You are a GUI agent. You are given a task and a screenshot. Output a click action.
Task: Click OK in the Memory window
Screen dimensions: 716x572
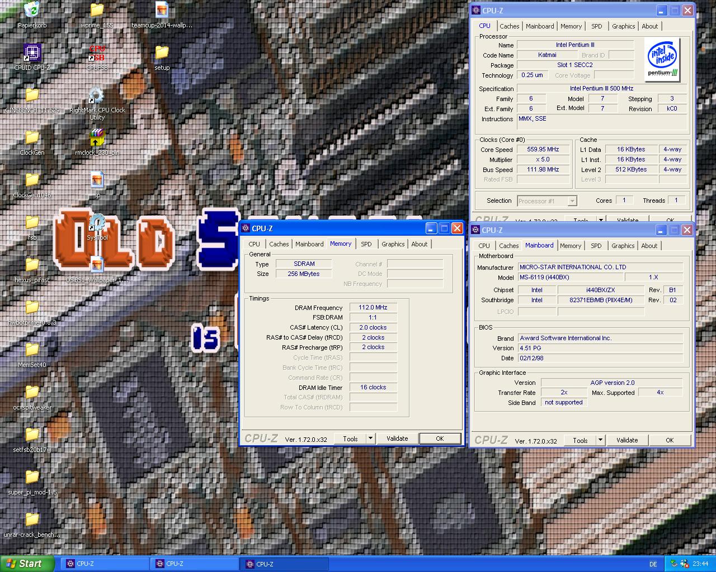click(440, 439)
